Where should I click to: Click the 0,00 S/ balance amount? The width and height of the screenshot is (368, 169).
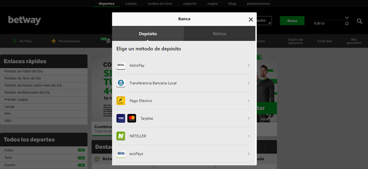[319, 24]
